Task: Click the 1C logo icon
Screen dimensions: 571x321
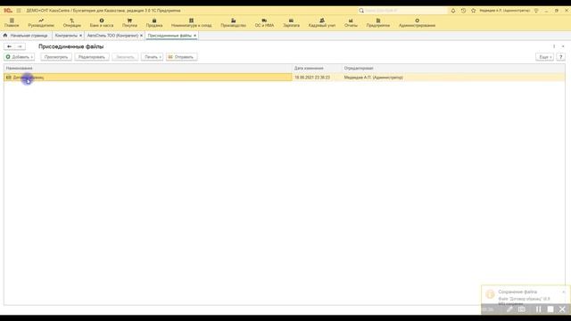Action: tap(8, 11)
